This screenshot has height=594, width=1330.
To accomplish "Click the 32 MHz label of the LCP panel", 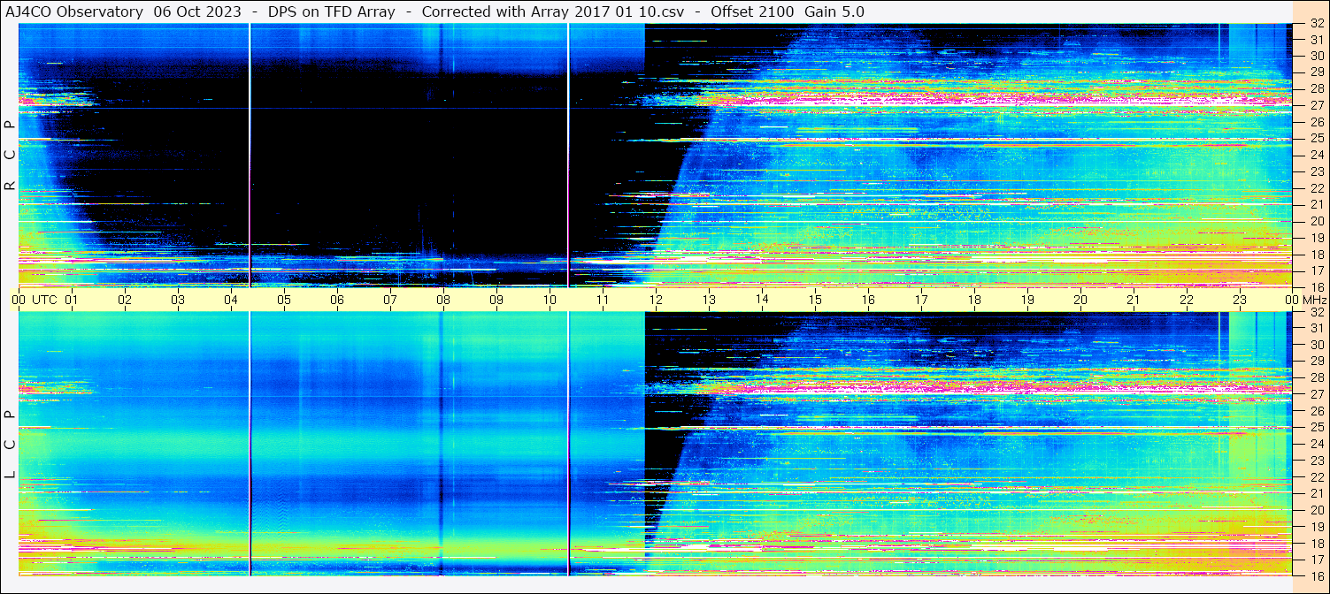I will click(1316, 312).
